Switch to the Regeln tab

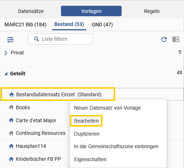(152, 11)
